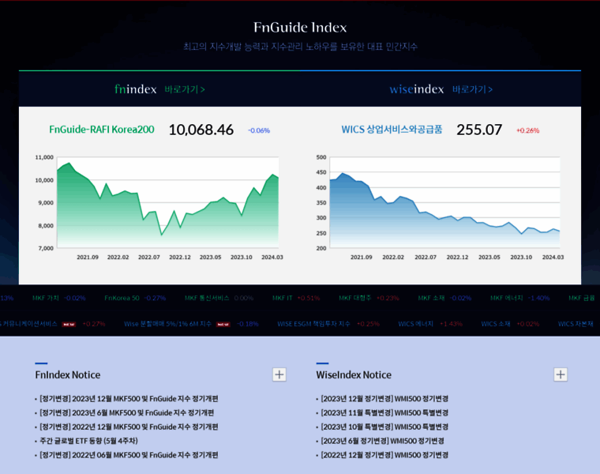The height and width of the screenshot is (474, 600).
Task: Open 2023년 6월 WMI500 정기변경 notice
Action: [382, 441]
